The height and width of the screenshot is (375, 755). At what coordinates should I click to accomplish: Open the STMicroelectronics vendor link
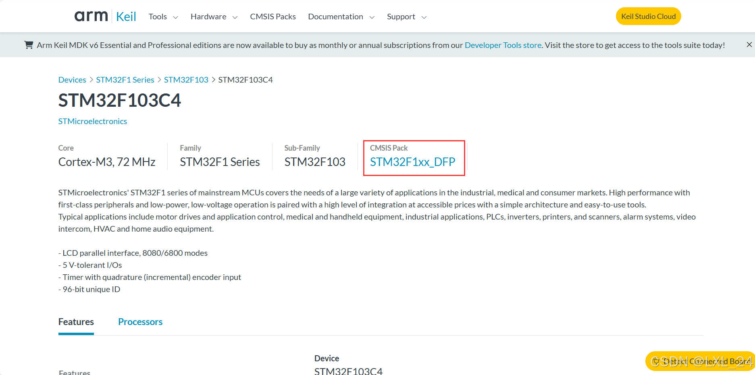pyautogui.click(x=93, y=121)
